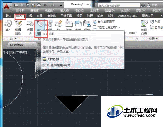Switch to the 默认 ribbon tab

8,16
